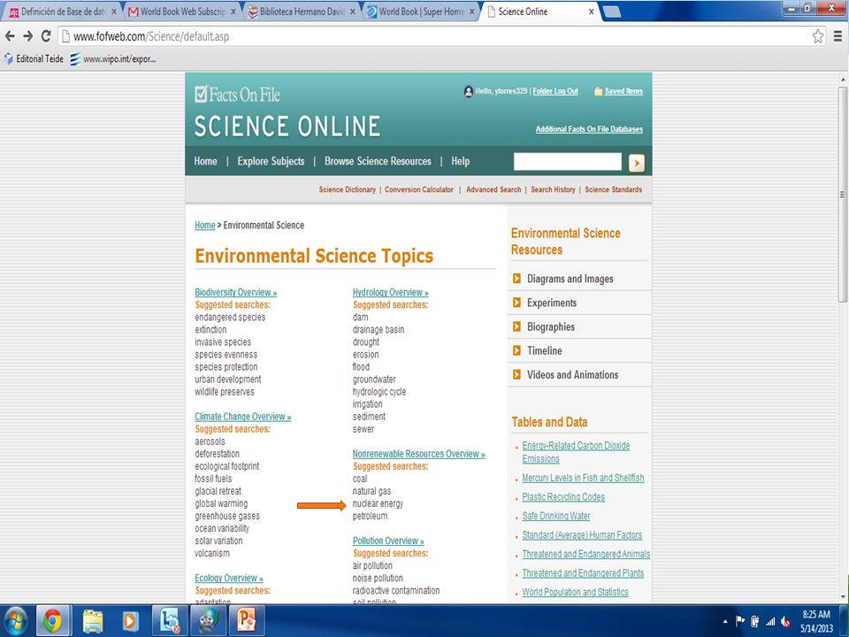Screen dimensions: 849x637
Task: Click Home in the navigation bar
Action: pos(205,161)
